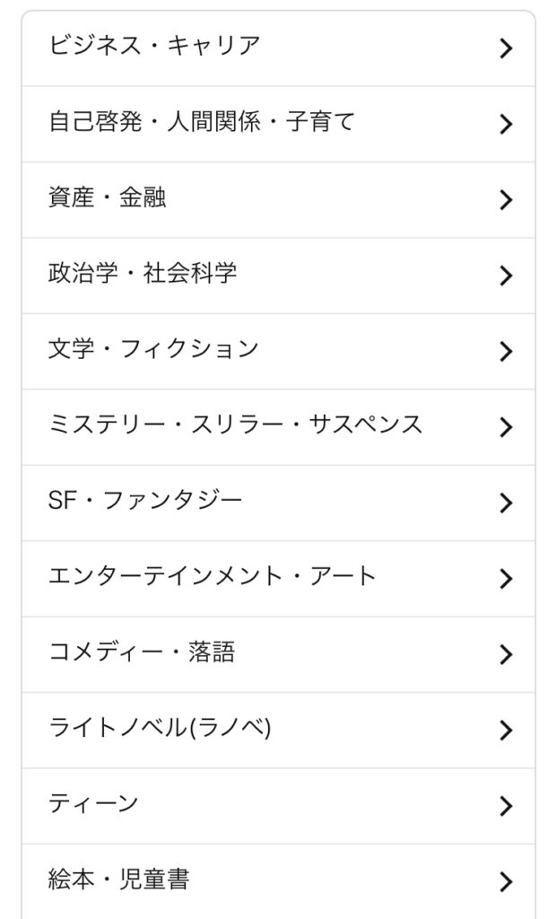
Task: Open the ビジネス・キャリア category
Action: point(154,45)
